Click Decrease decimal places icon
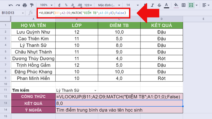Viewport: 212px width, 119px height. pyautogui.click(x=73, y=5)
